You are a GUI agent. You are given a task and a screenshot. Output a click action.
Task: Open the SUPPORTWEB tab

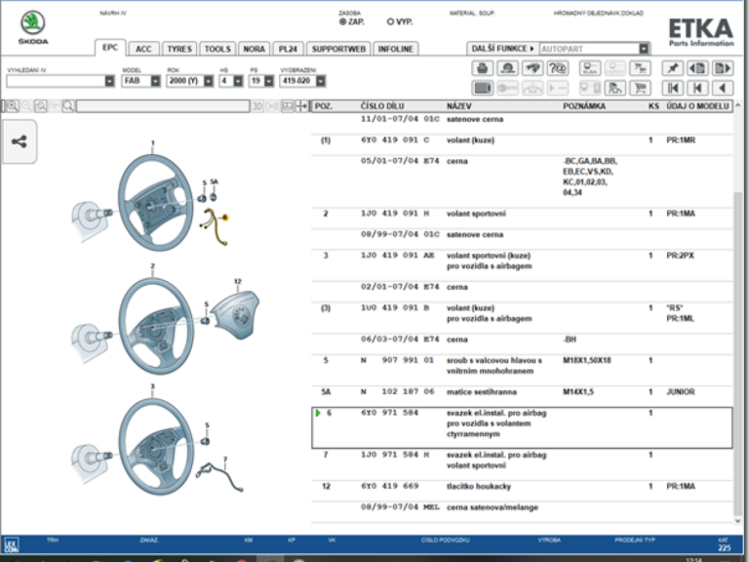coord(337,49)
